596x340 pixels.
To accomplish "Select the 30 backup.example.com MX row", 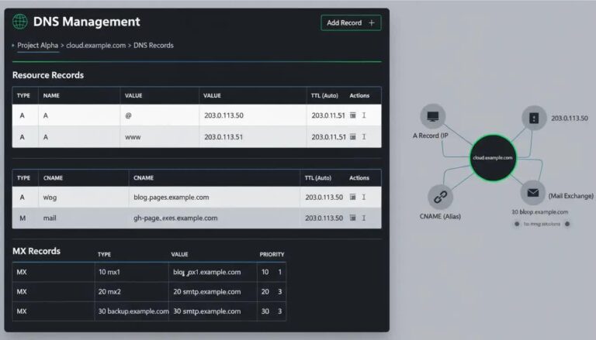I will click(x=149, y=311).
